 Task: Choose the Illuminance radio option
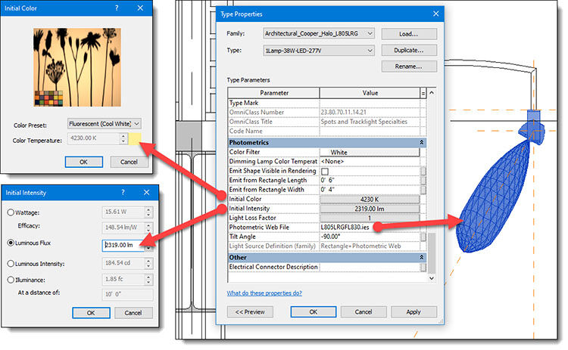10,280
